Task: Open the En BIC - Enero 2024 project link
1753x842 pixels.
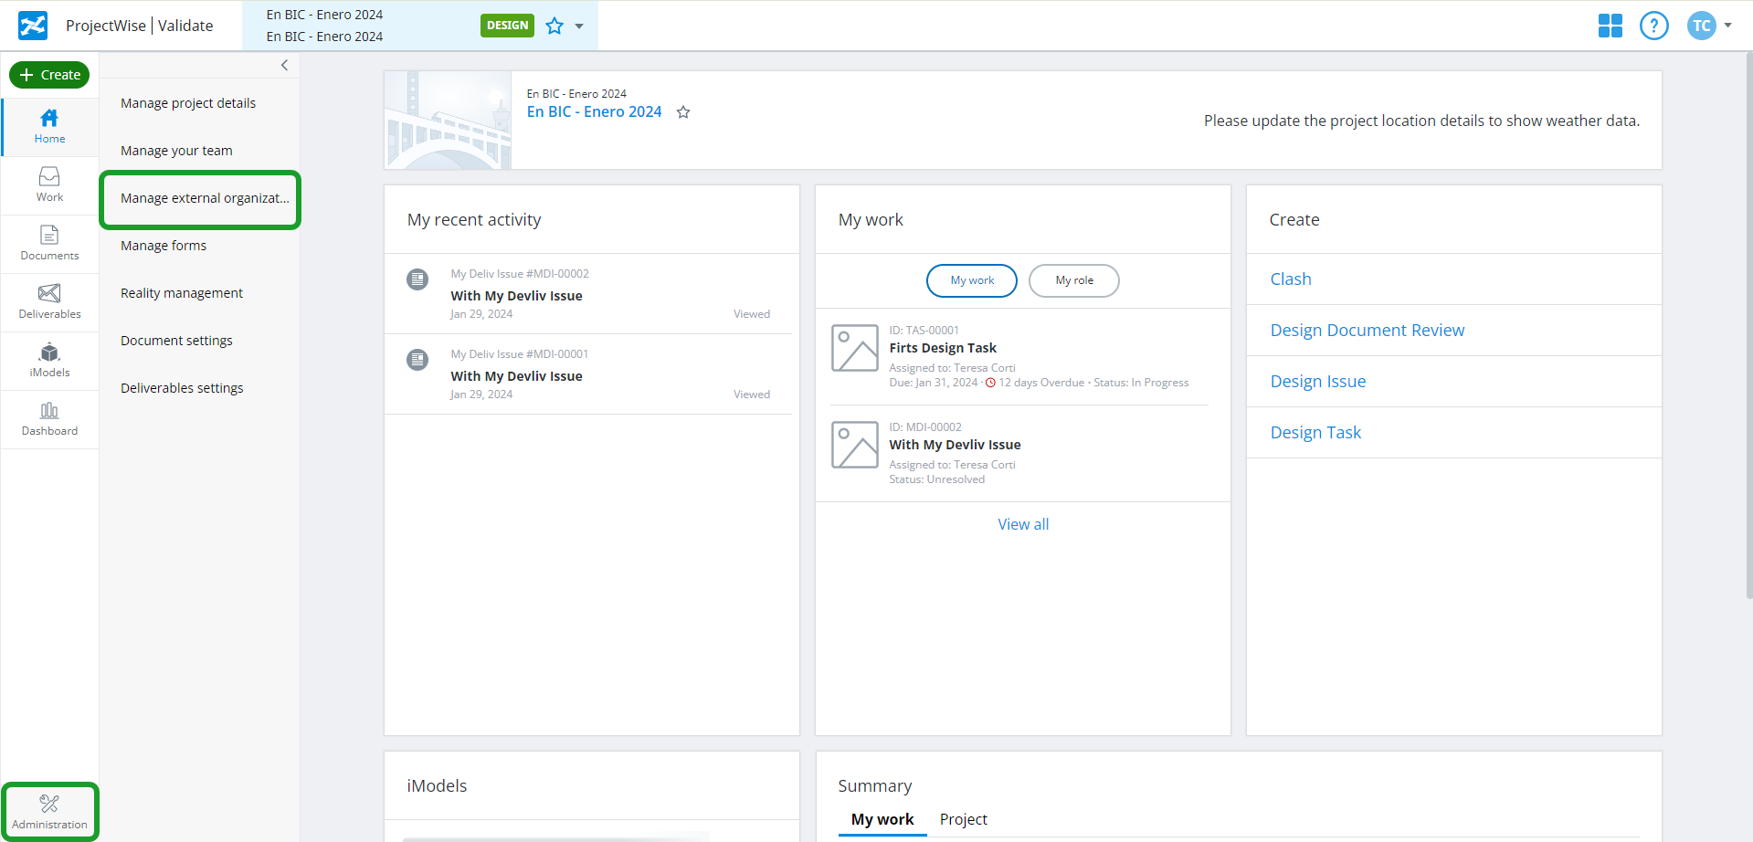Action: [594, 111]
